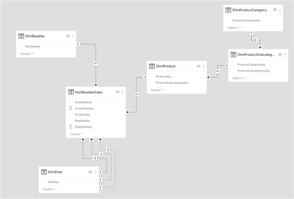The height and width of the screenshot is (199, 294).
Task: Click the DimProductSubcategory table icon
Action: click(x=233, y=55)
